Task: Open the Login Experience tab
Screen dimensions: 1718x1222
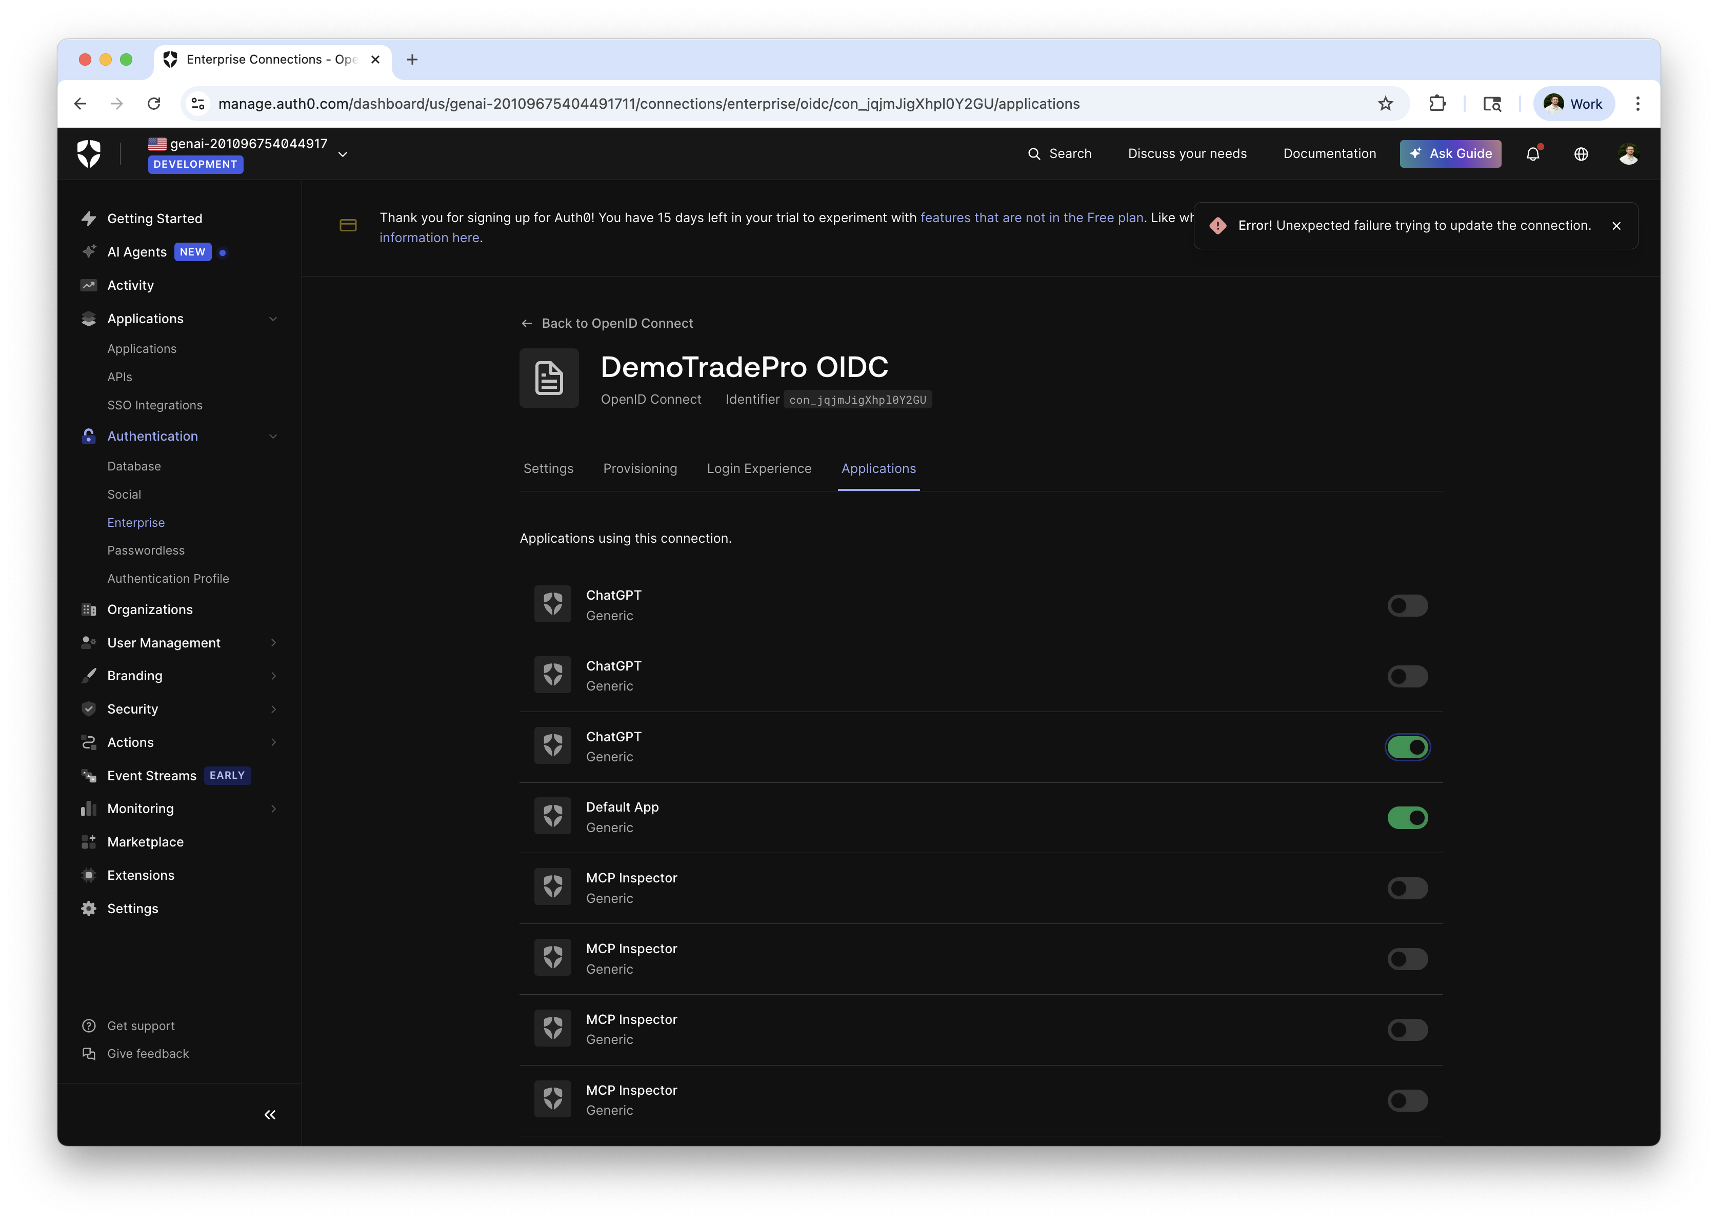Action: (759, 468)
